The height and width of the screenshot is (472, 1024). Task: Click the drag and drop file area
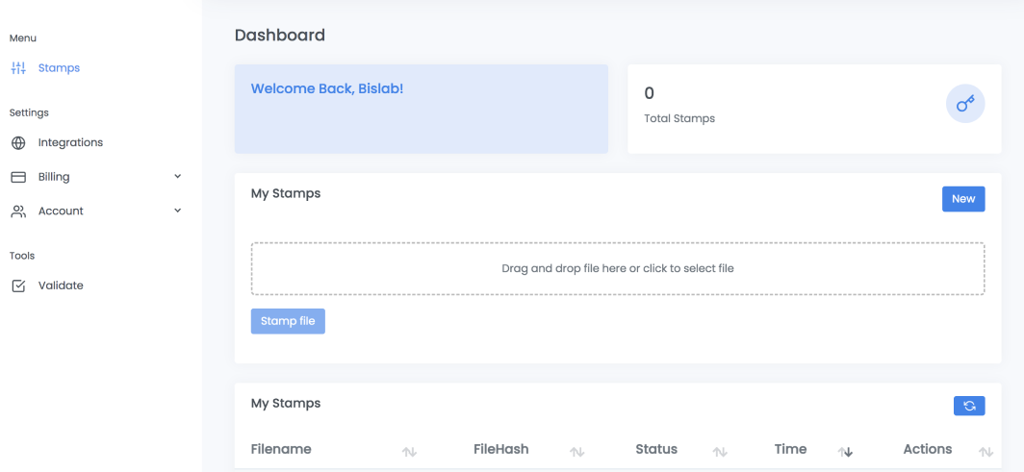tap(617, 268)
